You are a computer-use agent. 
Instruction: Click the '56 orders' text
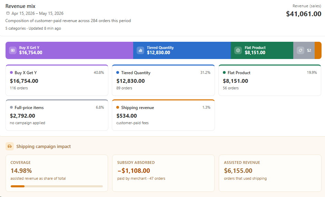[231, 88]
